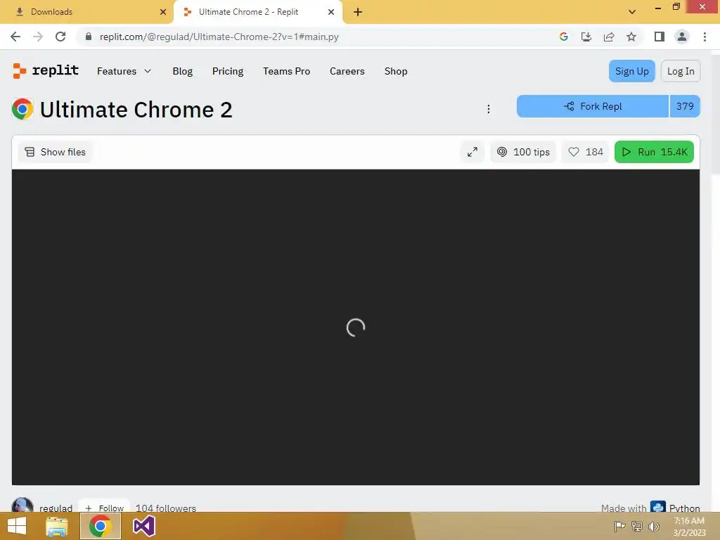The image size is (720, 540).
Task: Open Chrome three-dot menu
Action: [x=705, y=37]
